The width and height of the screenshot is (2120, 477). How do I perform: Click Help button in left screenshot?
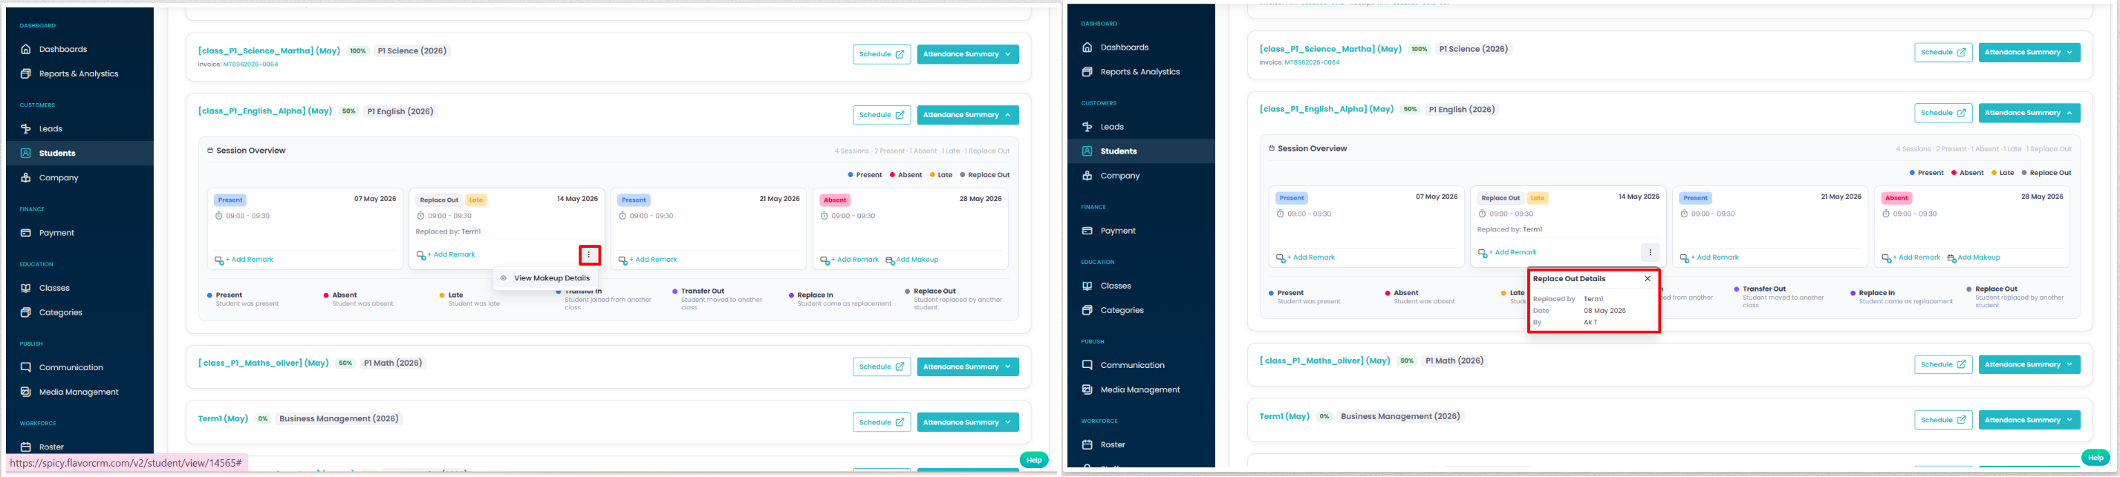coord(1034,461)
